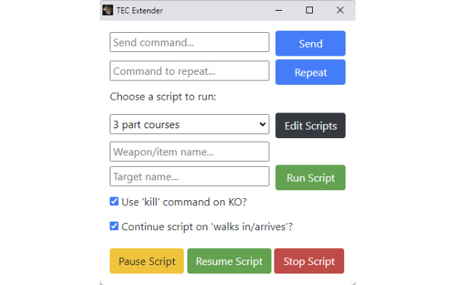Image resolution: width=456 pixels, height=285 pixels.
Task: Select the Weapon/item name field
Action: click(190, 152)
